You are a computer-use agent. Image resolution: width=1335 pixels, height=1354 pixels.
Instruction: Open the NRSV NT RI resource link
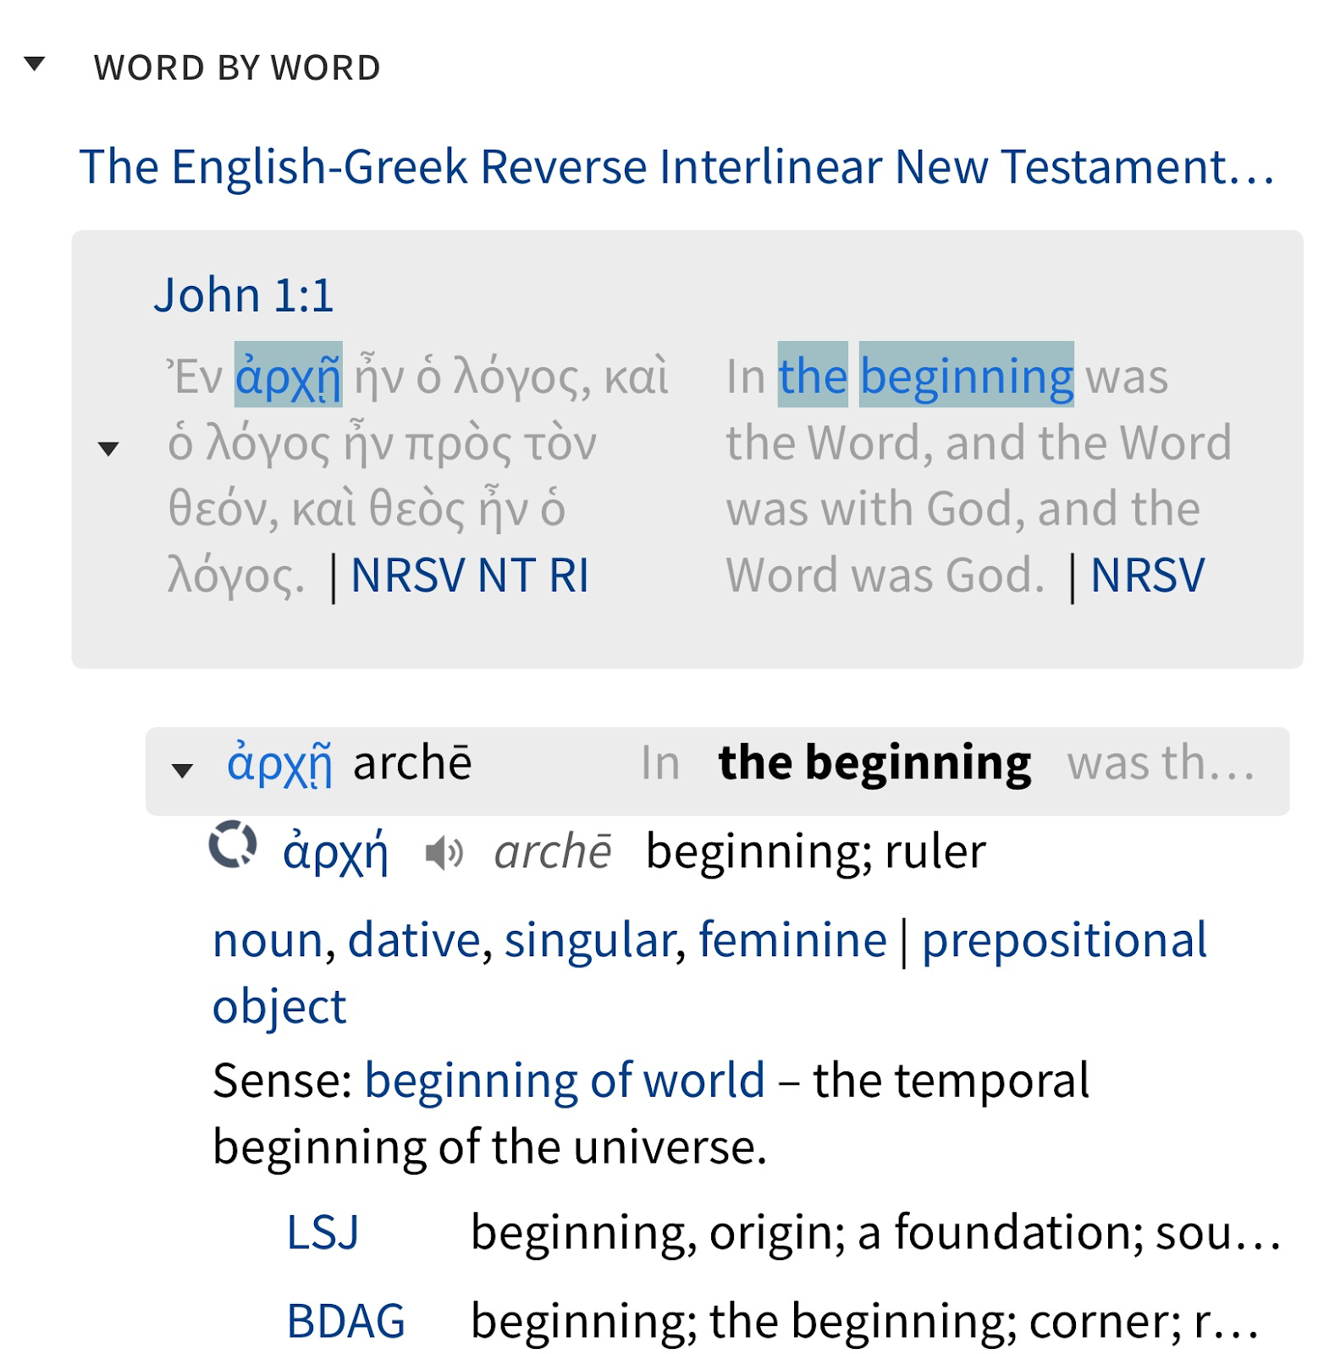470,576
